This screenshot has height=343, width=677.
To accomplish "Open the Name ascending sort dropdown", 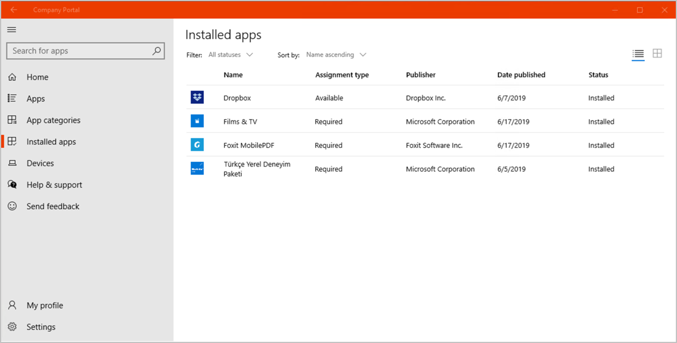I will point(336,55).
